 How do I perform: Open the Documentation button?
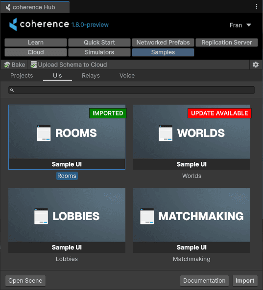[204, 281]
